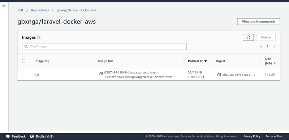
Task: Click the Pushed at column header text
Action: click(x=195, y=61)
